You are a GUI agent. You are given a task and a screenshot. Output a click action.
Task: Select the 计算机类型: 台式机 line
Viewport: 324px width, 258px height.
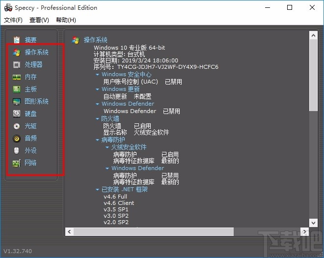click(x=119, y=54)
